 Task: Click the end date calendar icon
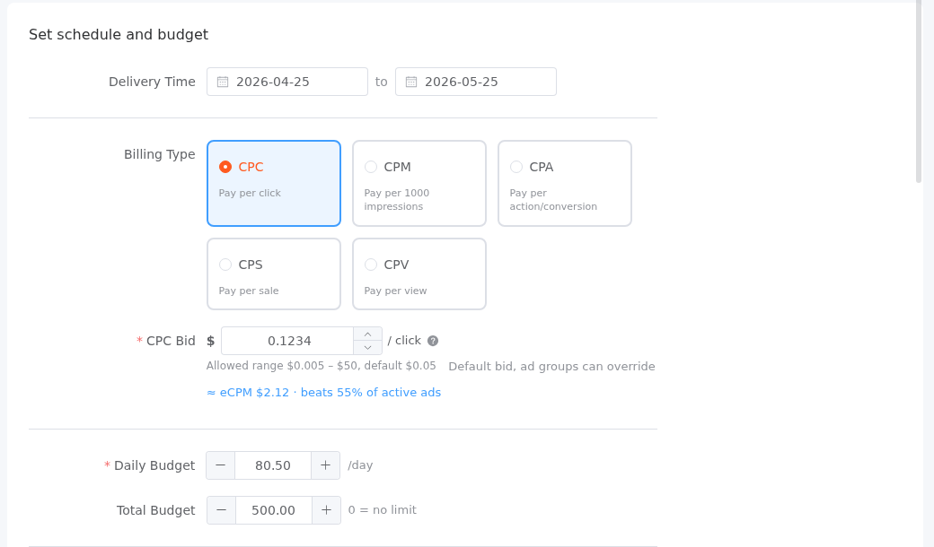point(411,82)
